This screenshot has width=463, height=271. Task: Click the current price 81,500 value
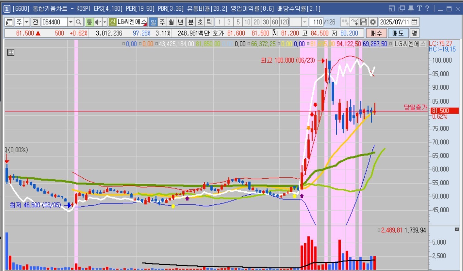(x=25, y=33)
